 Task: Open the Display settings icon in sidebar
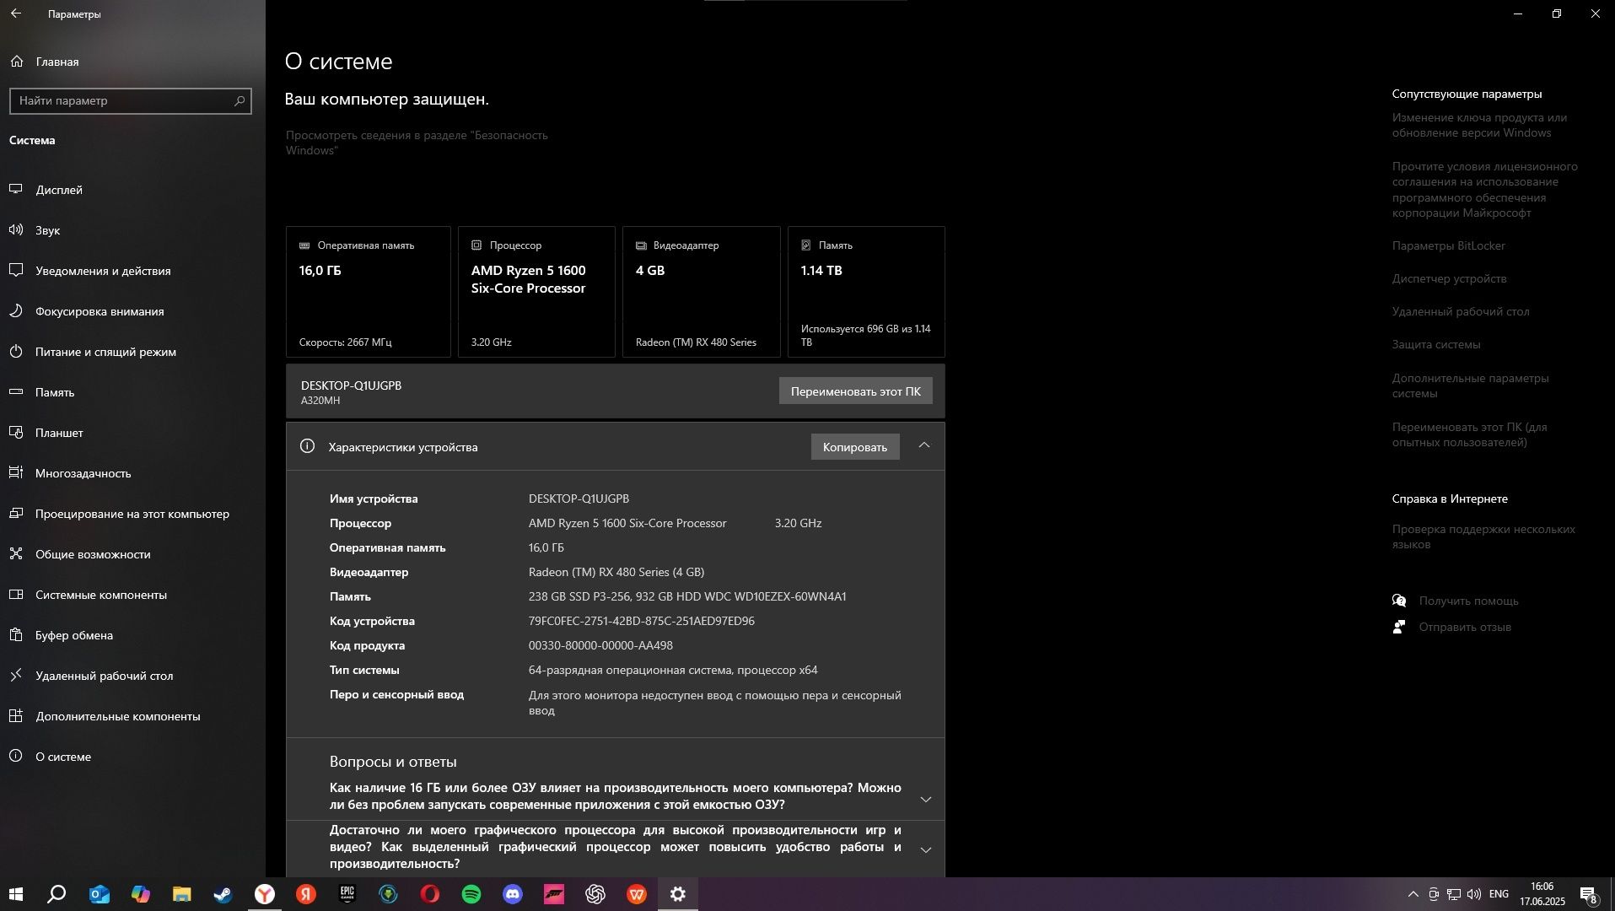click(16, 189)
